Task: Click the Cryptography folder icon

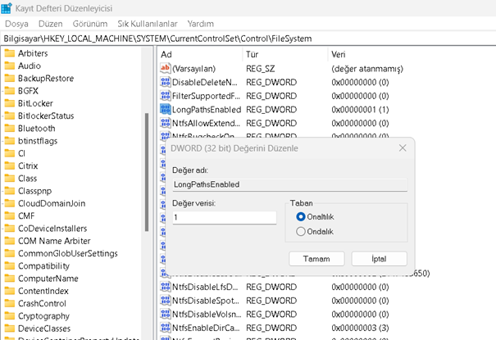Action: click(10, 315)
